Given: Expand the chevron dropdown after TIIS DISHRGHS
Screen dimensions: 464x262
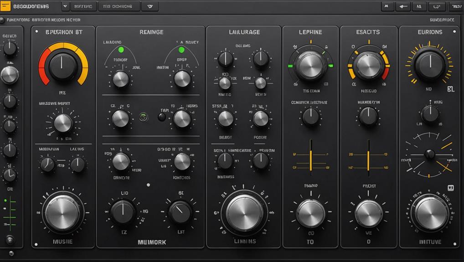Looking at the screenshot, I should tap(150, 6).
